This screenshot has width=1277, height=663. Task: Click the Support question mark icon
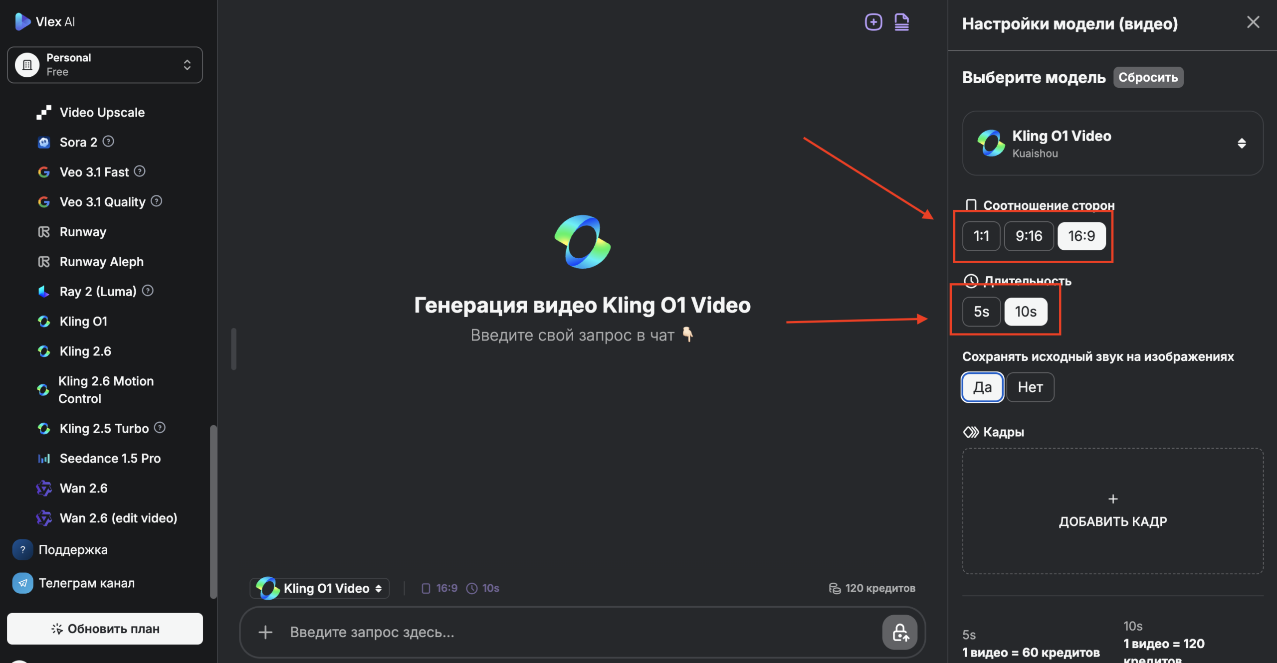click(22, 549)
